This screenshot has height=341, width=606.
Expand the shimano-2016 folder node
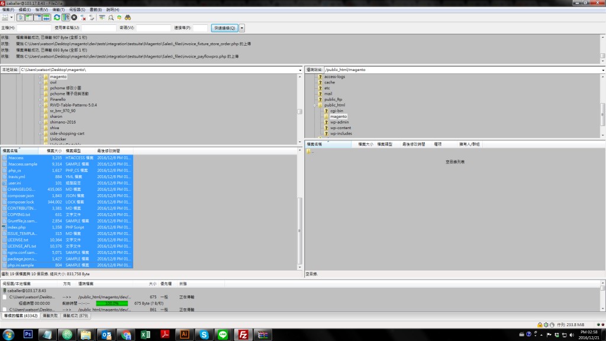[x=40, y=122]
